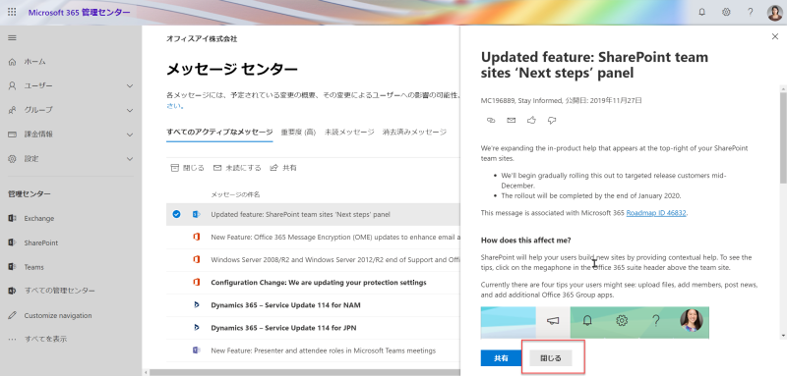
Task: Open Dynamics 365 Service Update 114 for NAM
Action: pyautogui.click(x=285, y=305)
